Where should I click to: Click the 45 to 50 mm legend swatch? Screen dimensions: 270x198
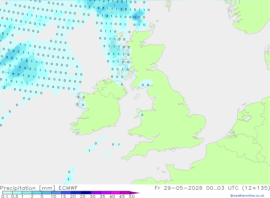tap(125, 193)
